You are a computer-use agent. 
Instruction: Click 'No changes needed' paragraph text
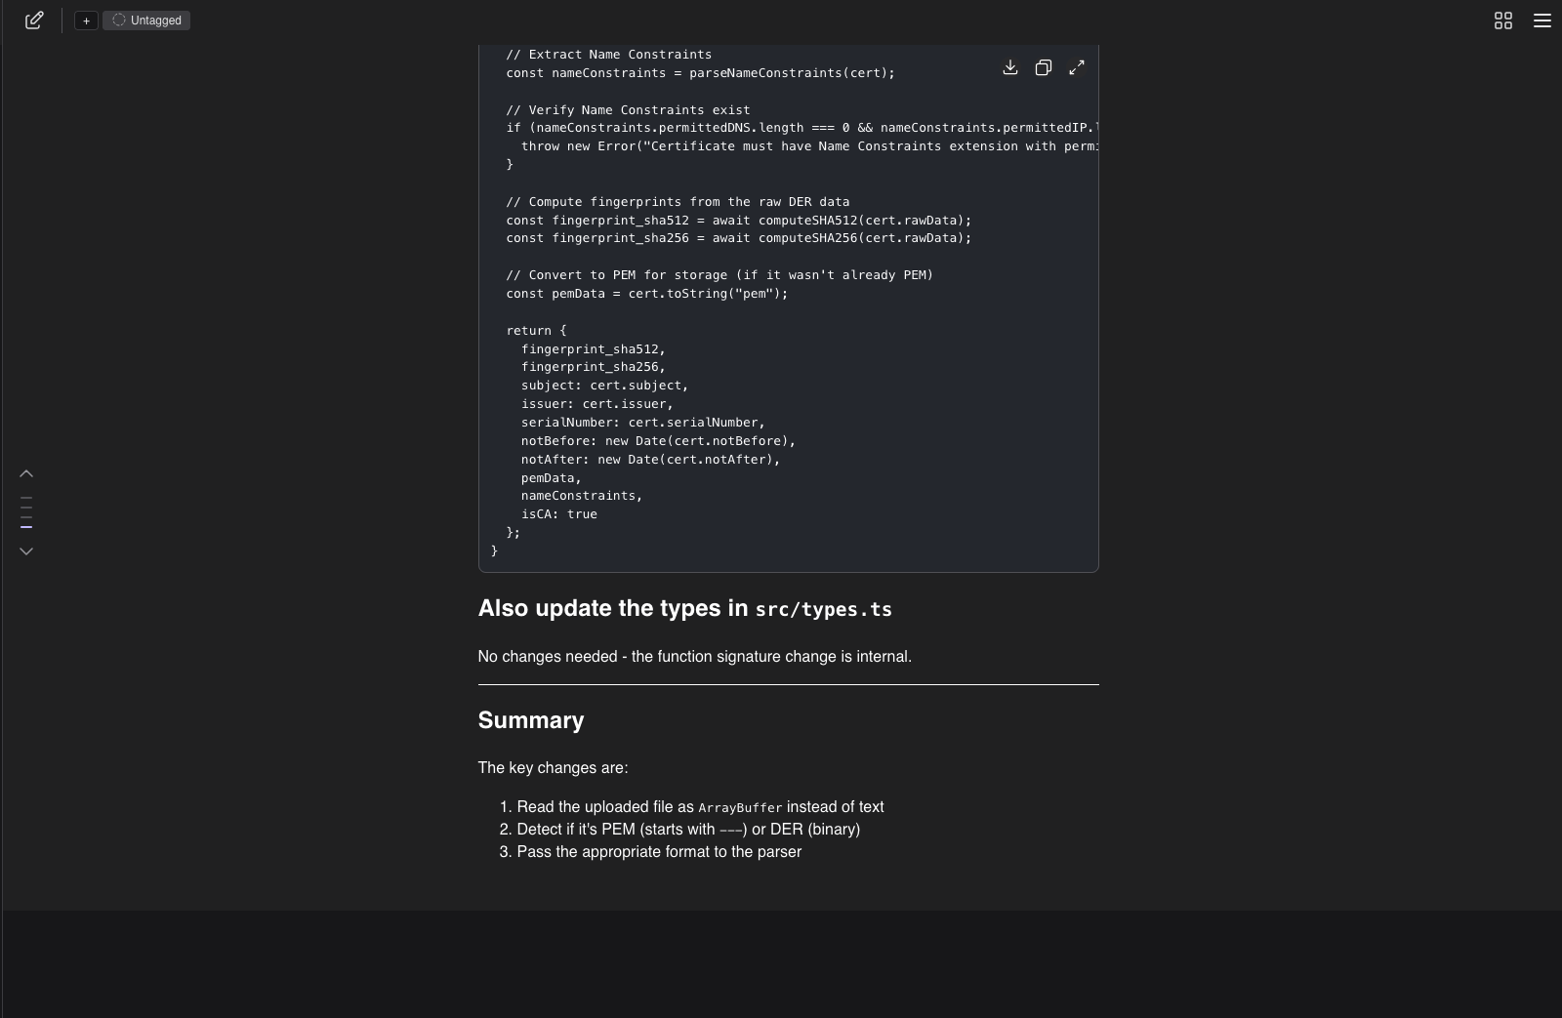(695, 657)
